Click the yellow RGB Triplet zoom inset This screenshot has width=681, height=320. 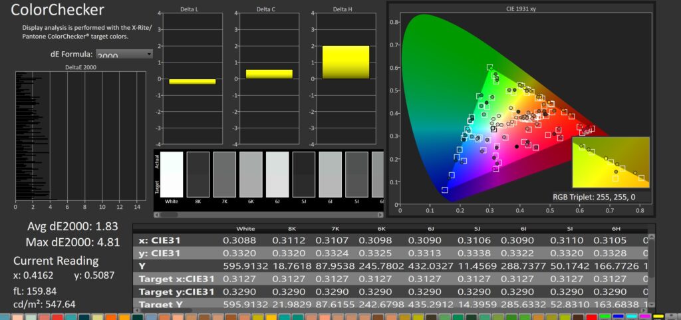click(610, 162)
